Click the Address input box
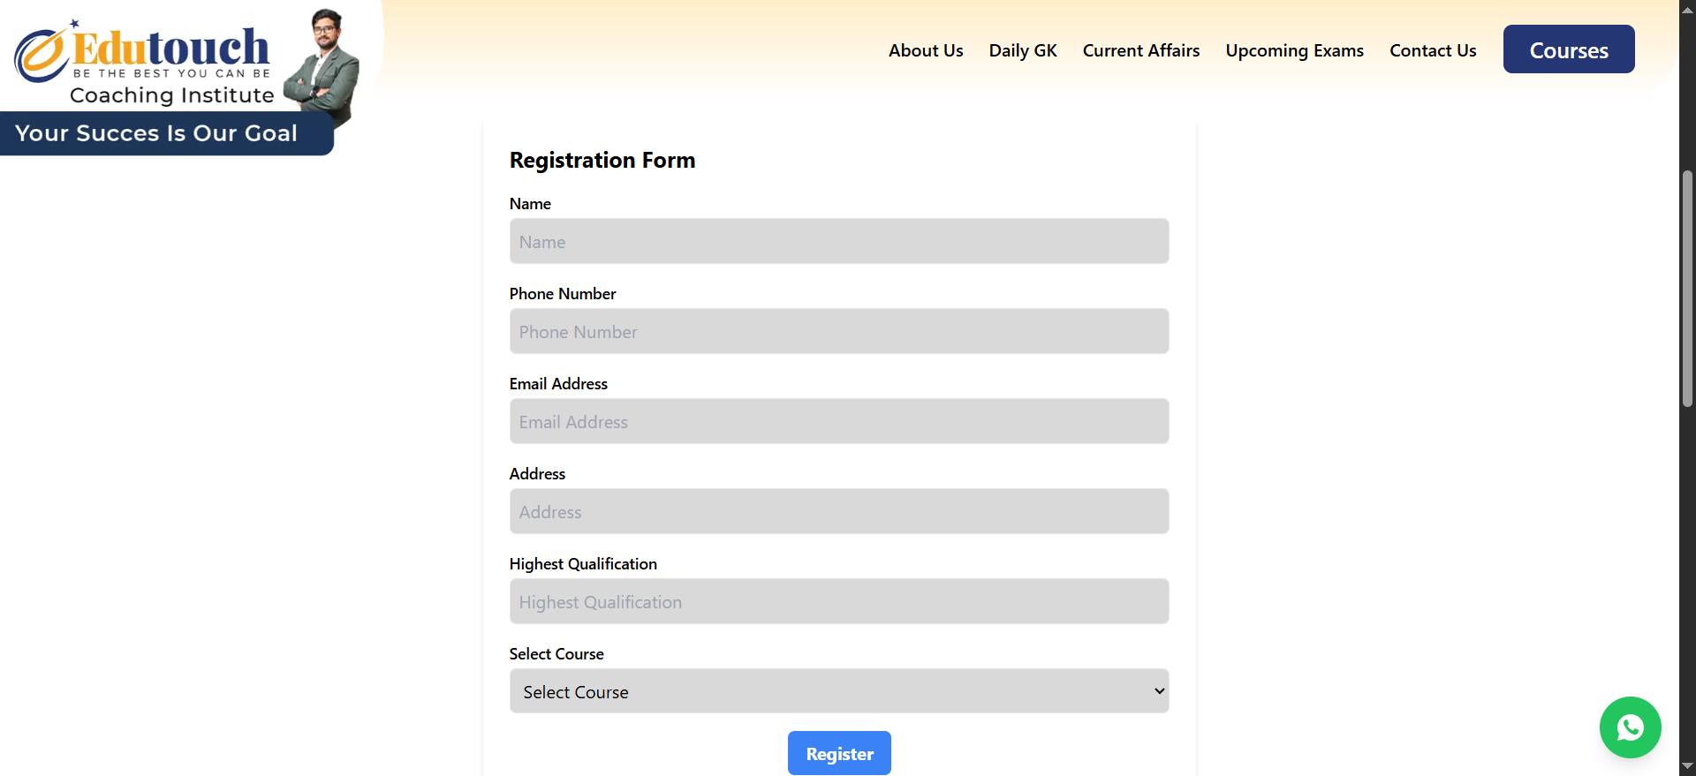 pos(838,511)
